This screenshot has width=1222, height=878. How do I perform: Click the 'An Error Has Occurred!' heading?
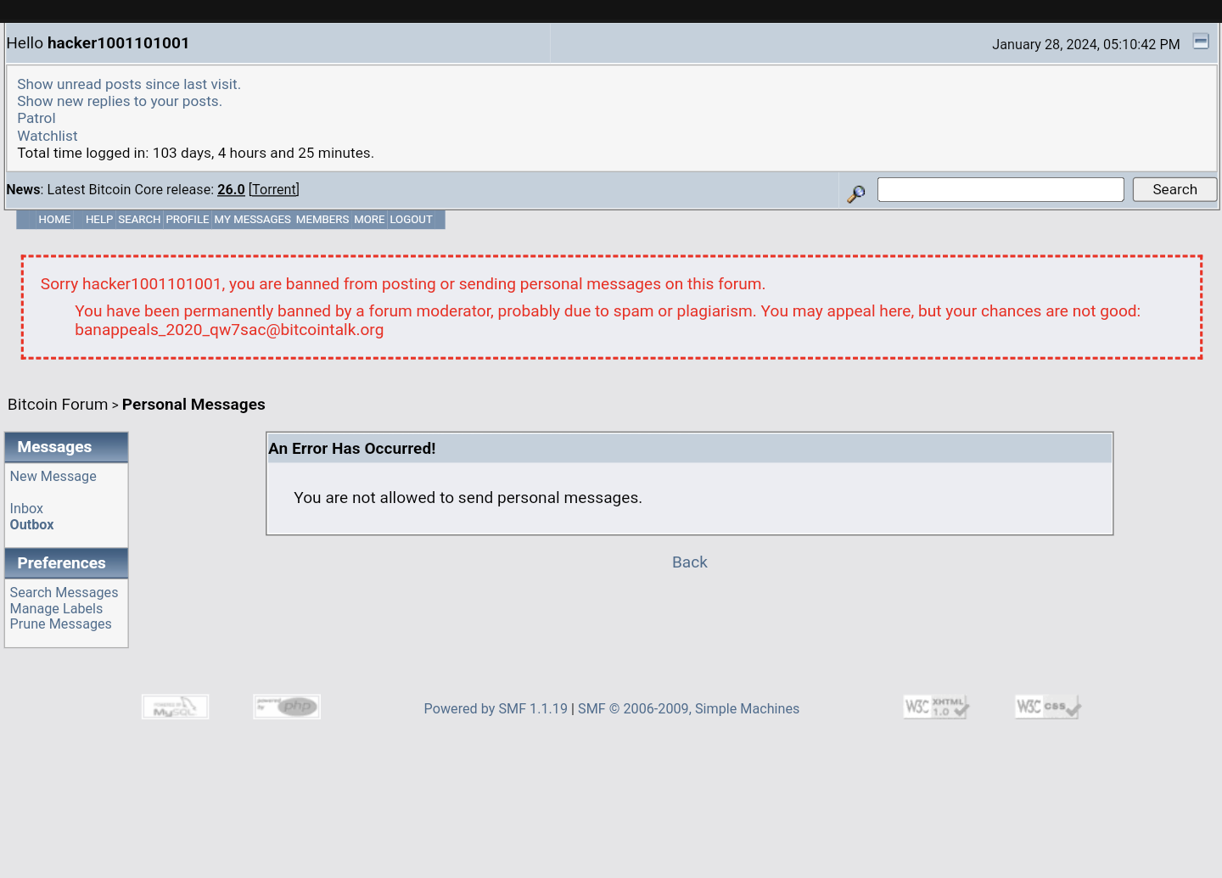352,449
